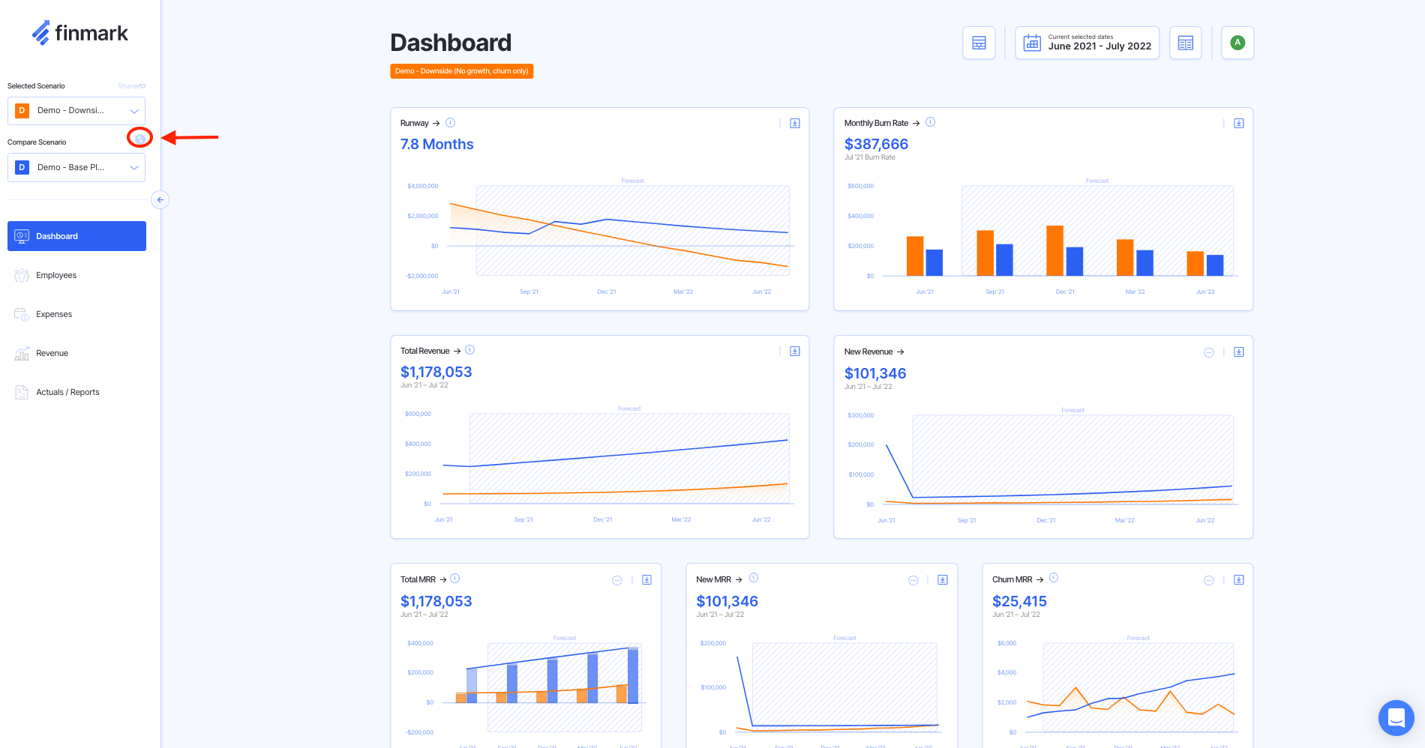Image resolution: width=1425 pixels, height=748 pixels.
Task: Open the layout icon left of date picker
Action: point(979,43)
